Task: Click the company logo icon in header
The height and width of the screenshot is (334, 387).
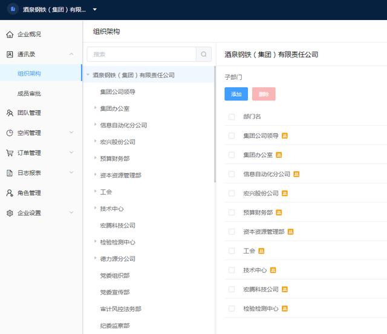Action: (13, 10)
